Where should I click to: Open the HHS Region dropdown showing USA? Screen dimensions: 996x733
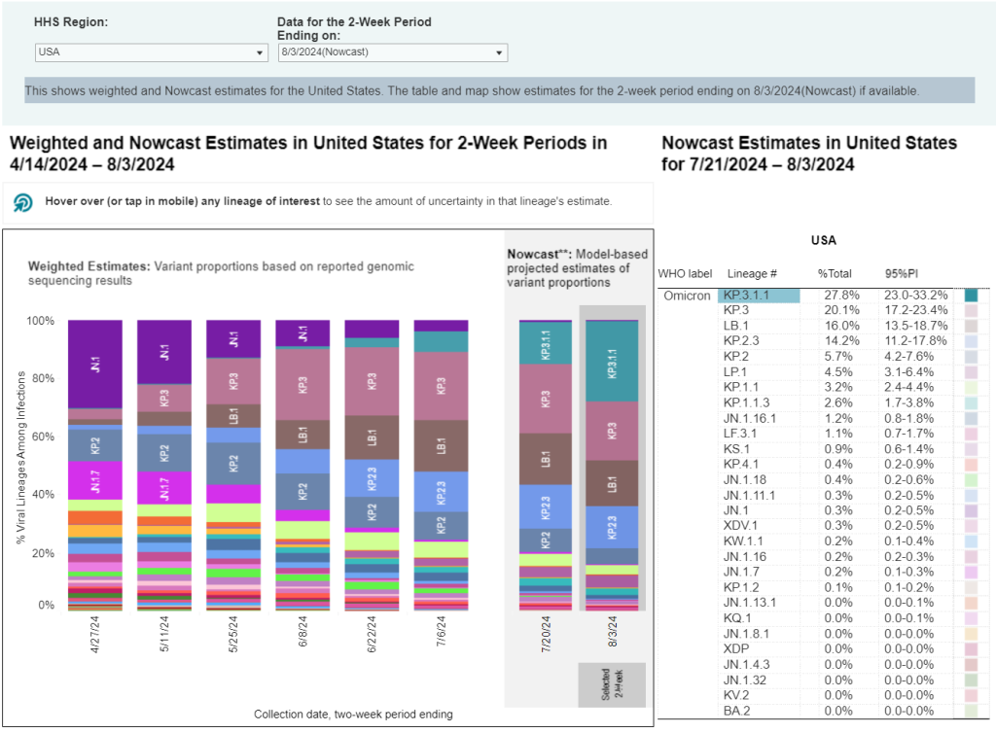point(150,52)
